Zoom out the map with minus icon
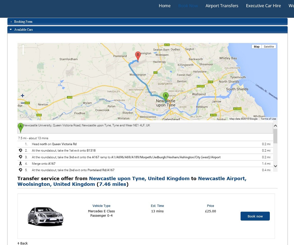 [x=22, y=103]
